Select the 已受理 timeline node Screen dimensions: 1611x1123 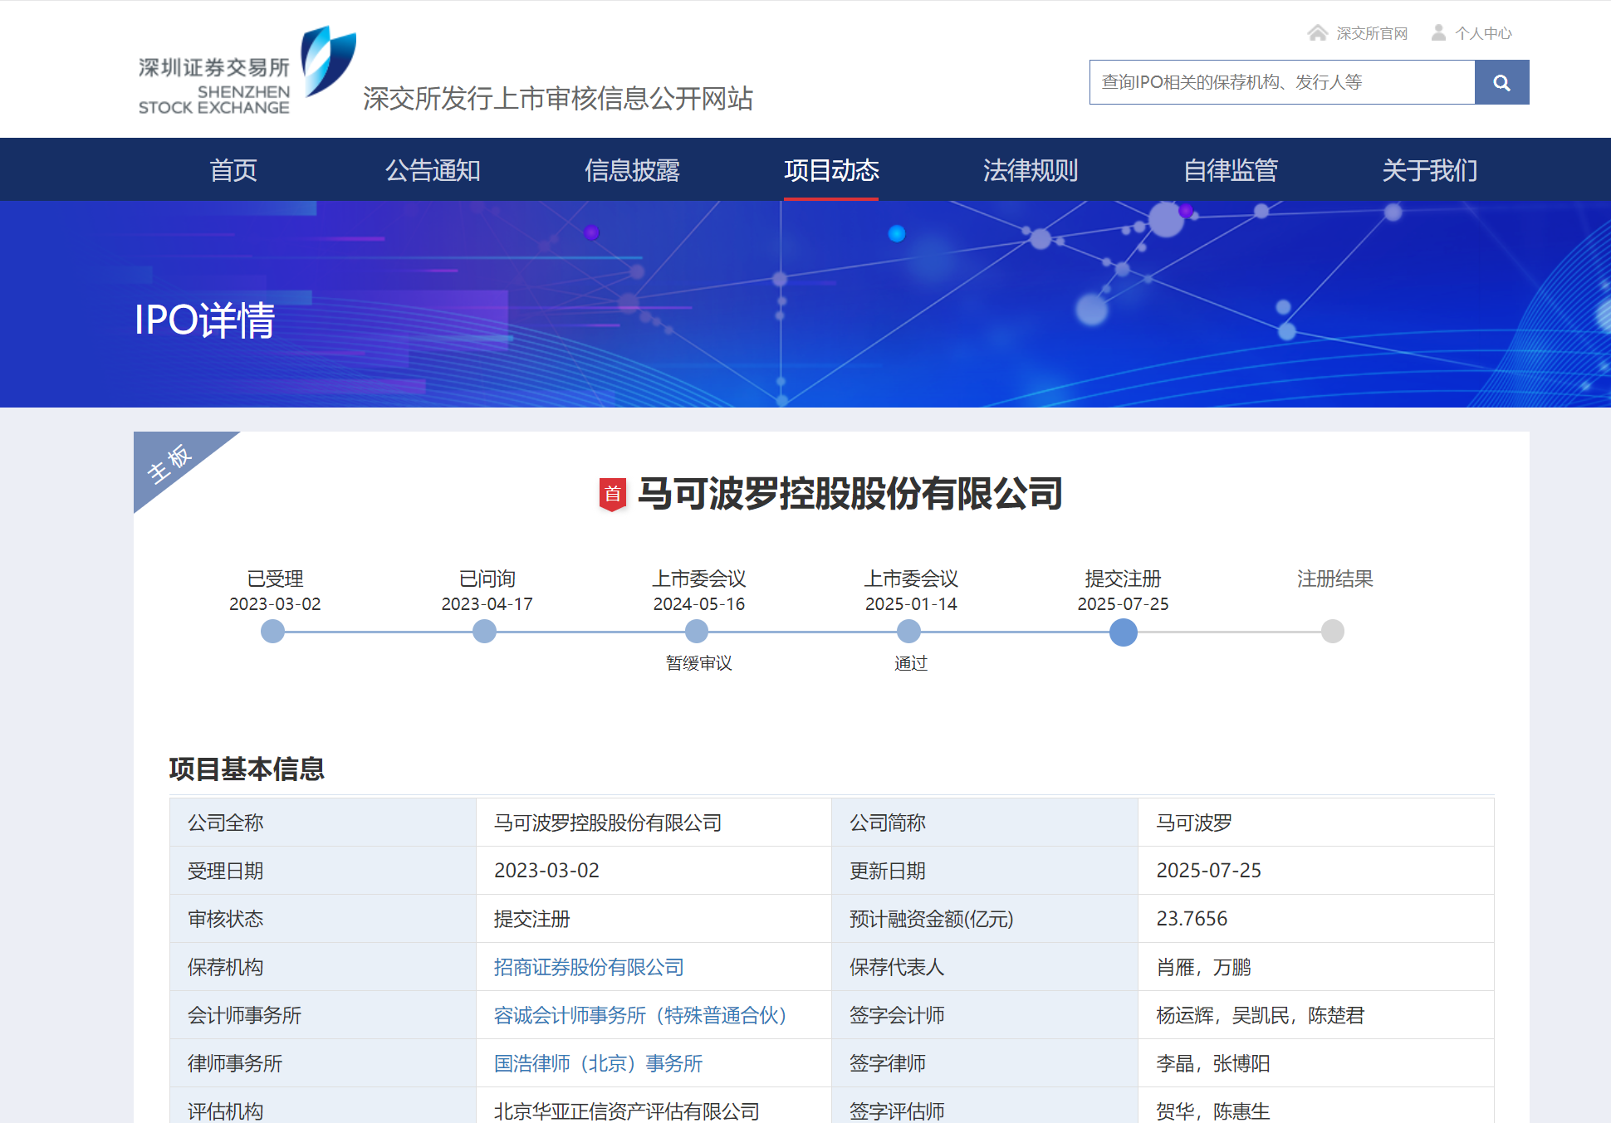[x=272, y=632]
